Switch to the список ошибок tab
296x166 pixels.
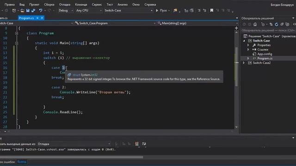pyautogui.click(x=7, y=162)
